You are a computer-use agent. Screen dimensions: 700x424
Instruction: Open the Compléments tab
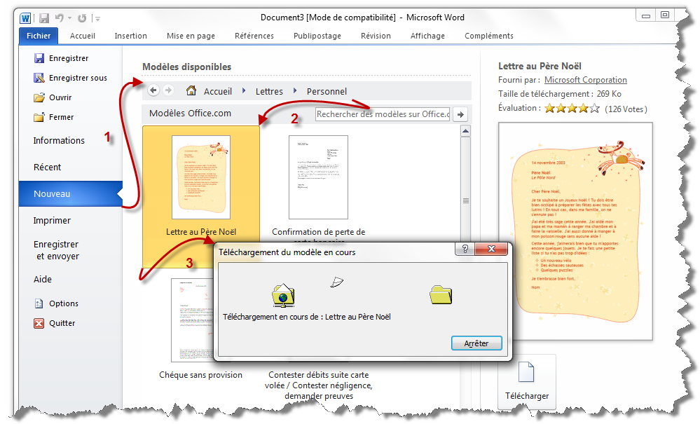tap(489, 36)
